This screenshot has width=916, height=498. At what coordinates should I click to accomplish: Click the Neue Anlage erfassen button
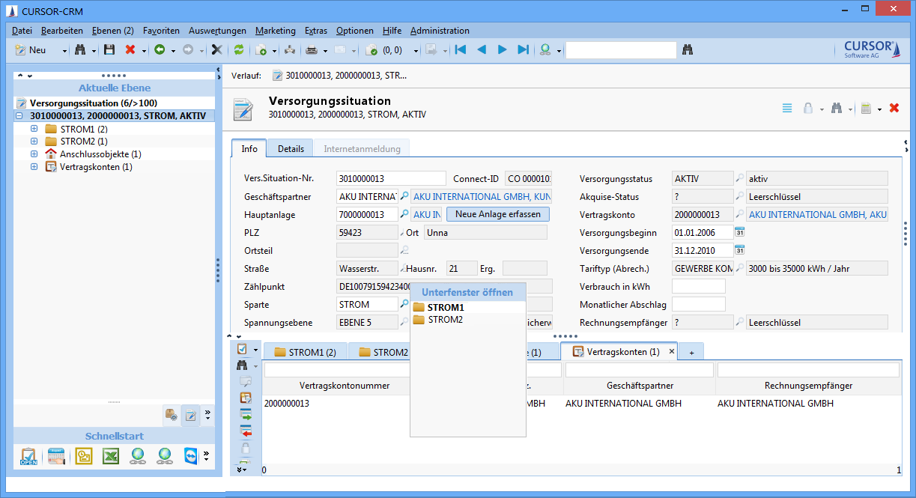[x=497, y=214]
